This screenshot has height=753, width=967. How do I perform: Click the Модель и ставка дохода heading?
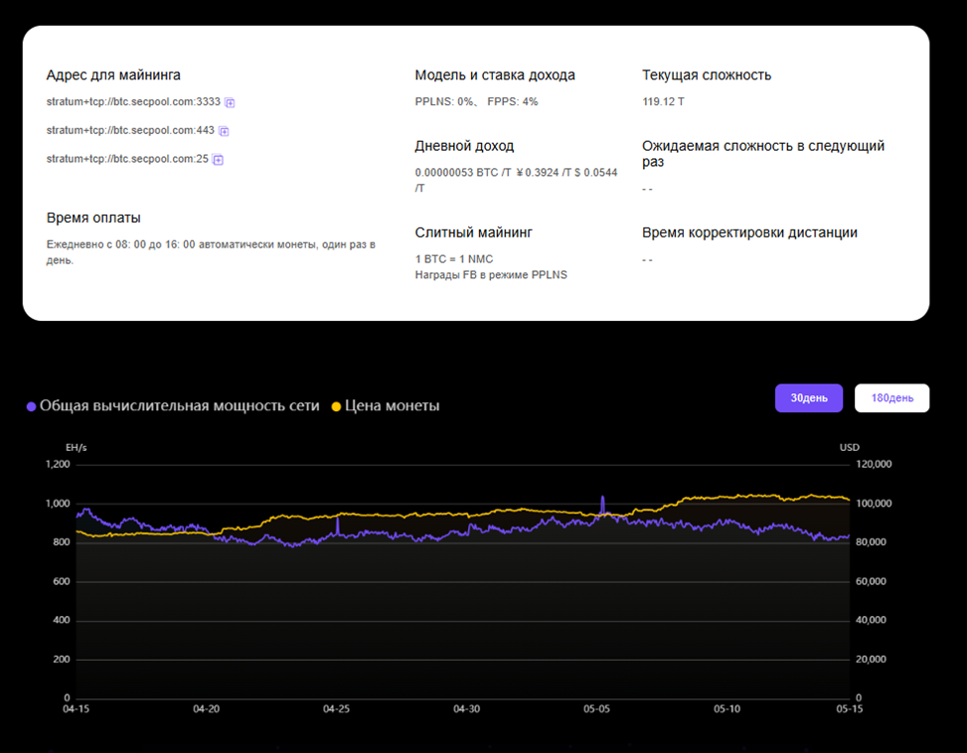(495, 75)
